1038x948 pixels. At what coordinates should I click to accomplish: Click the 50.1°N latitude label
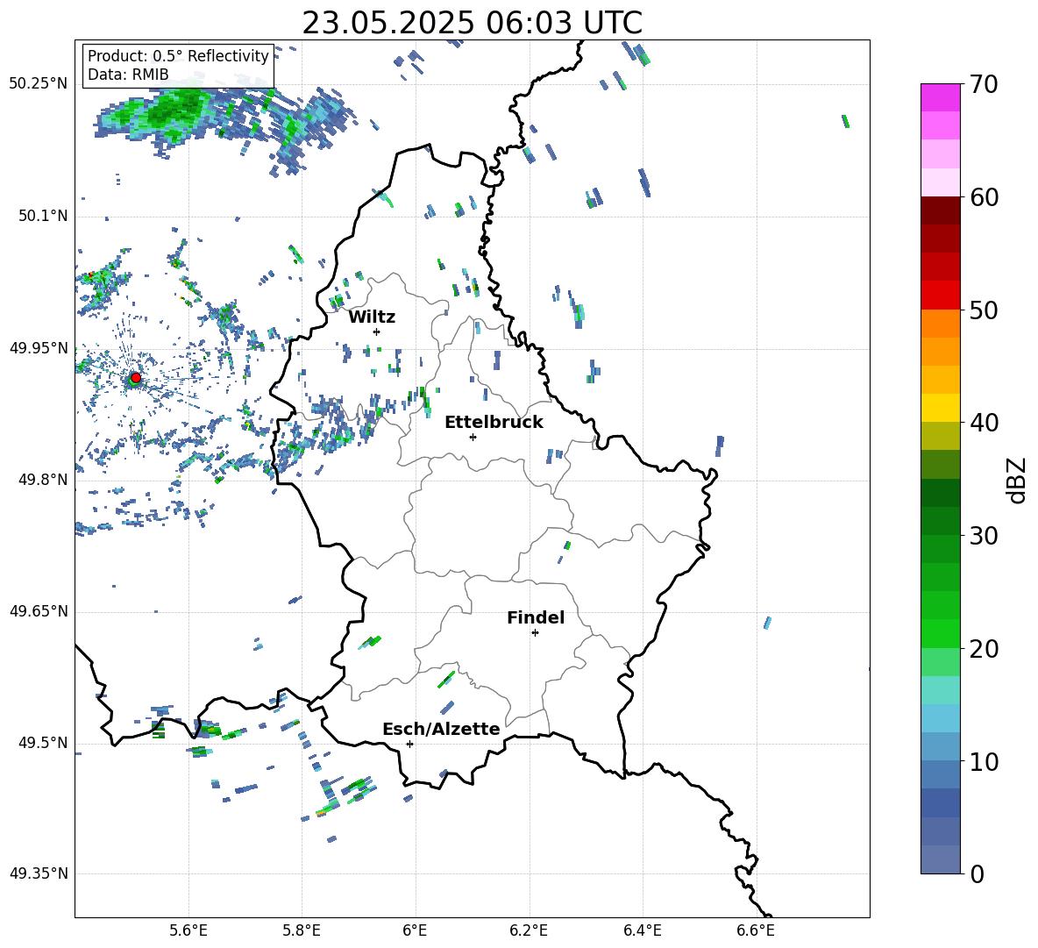(43, 216)
